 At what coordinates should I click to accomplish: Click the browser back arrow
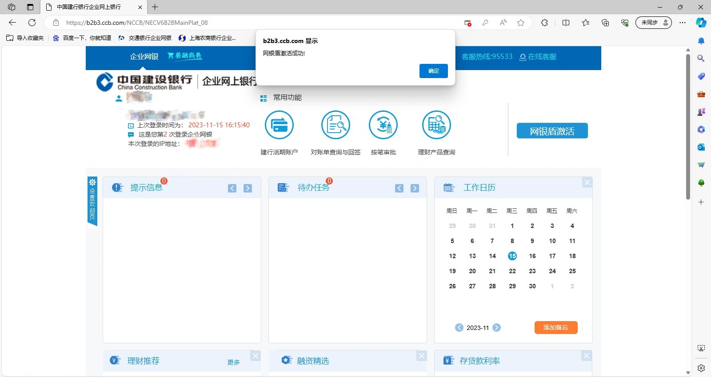(12, 23)
